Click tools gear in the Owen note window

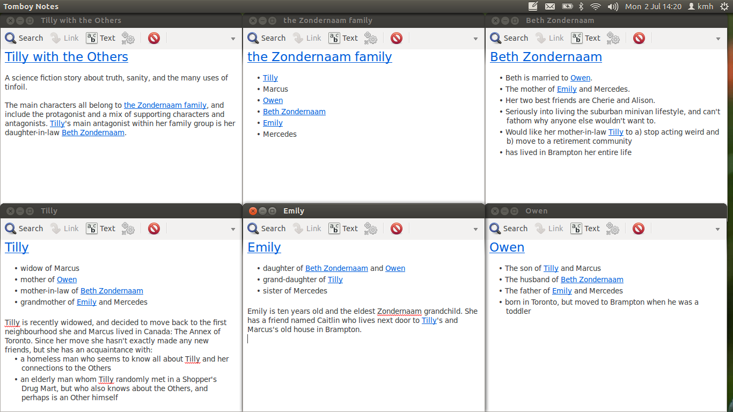pos(612,229)
